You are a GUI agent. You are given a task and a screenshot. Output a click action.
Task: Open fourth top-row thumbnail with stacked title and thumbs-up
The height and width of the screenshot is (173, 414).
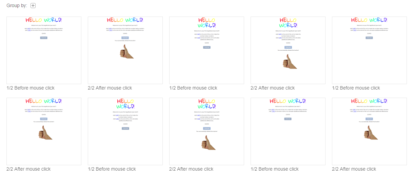click(288, 50)
